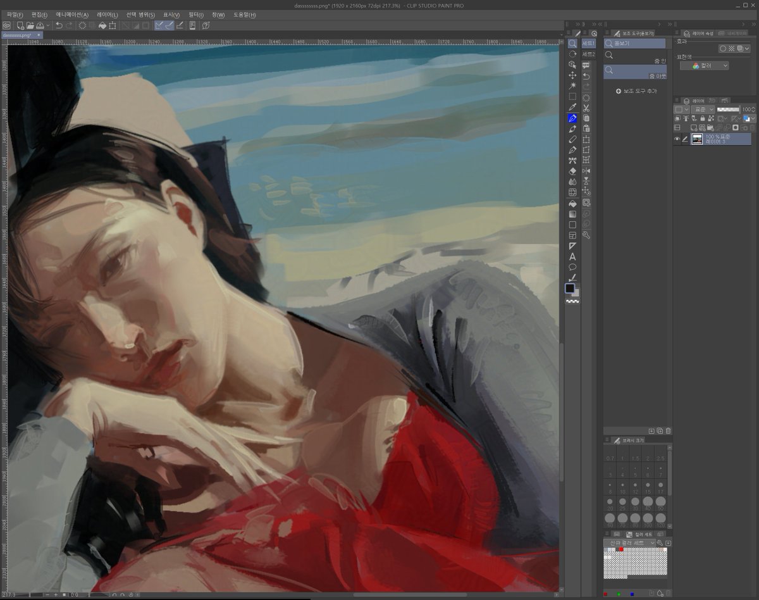Toggle snap to grid icon in command bar
Screen dimensions: 759x600
[180, 25]
